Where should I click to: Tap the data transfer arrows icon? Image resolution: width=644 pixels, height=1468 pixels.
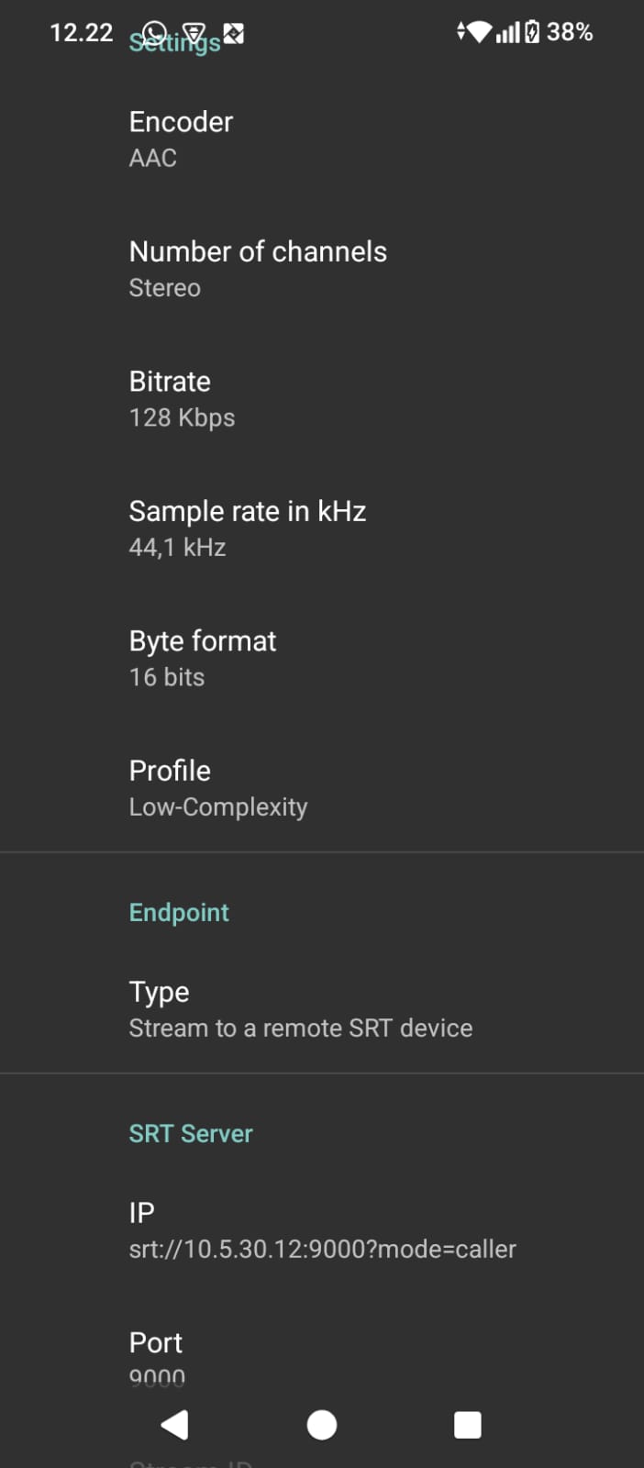pyautogui.click(x=460, y=31)
